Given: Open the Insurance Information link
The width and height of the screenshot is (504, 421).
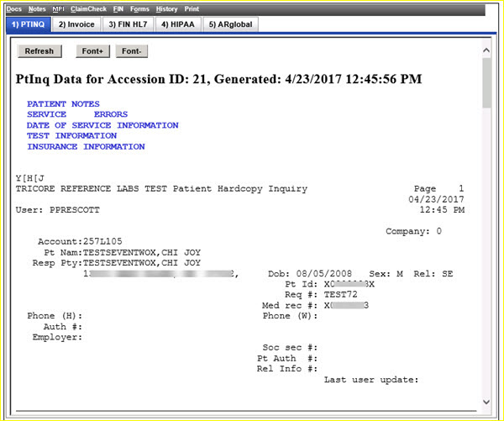Looking at the screenshot, I should (86, 146).
